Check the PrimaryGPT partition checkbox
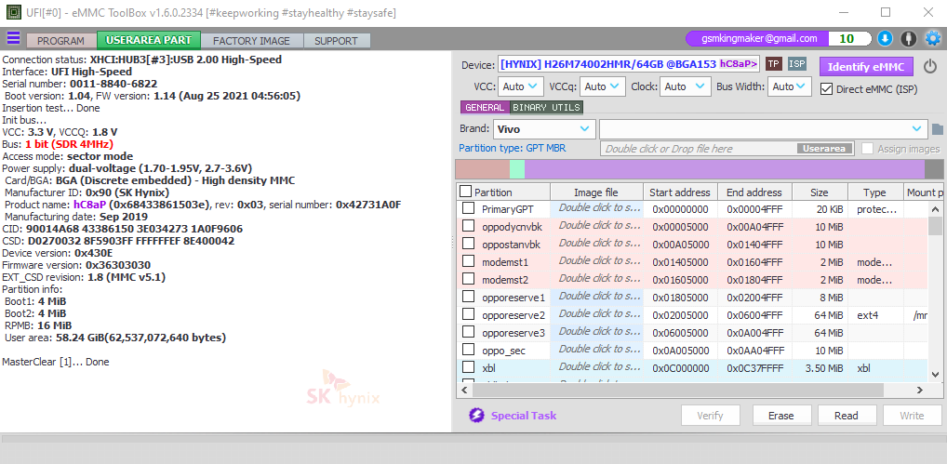This screenshot has width=947, height=464. (468, 208)
